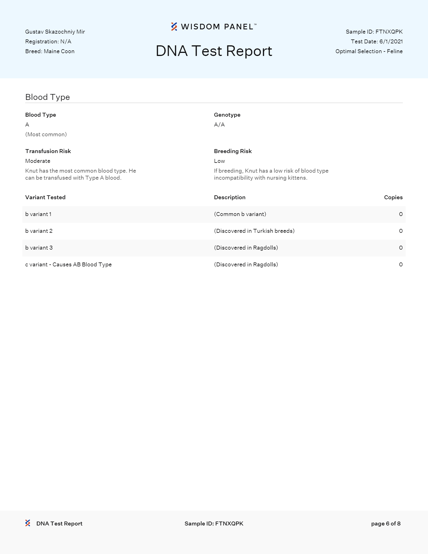Image resolution: width=428 pixels, height=554 pixels.
Task: Click the Transfusion Risk label
Action: [x=48, y=151]
